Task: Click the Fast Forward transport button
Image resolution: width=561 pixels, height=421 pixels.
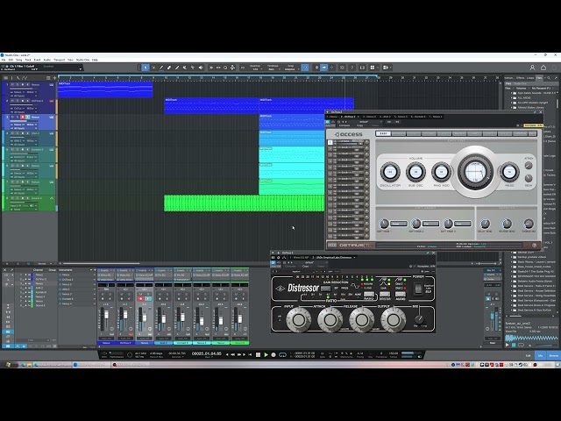Action: tap(239, 354)
